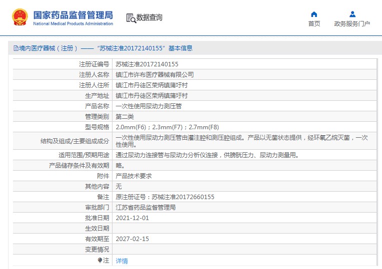
Task: Select expiry date 2027-02-15
Action: point(132,239)
